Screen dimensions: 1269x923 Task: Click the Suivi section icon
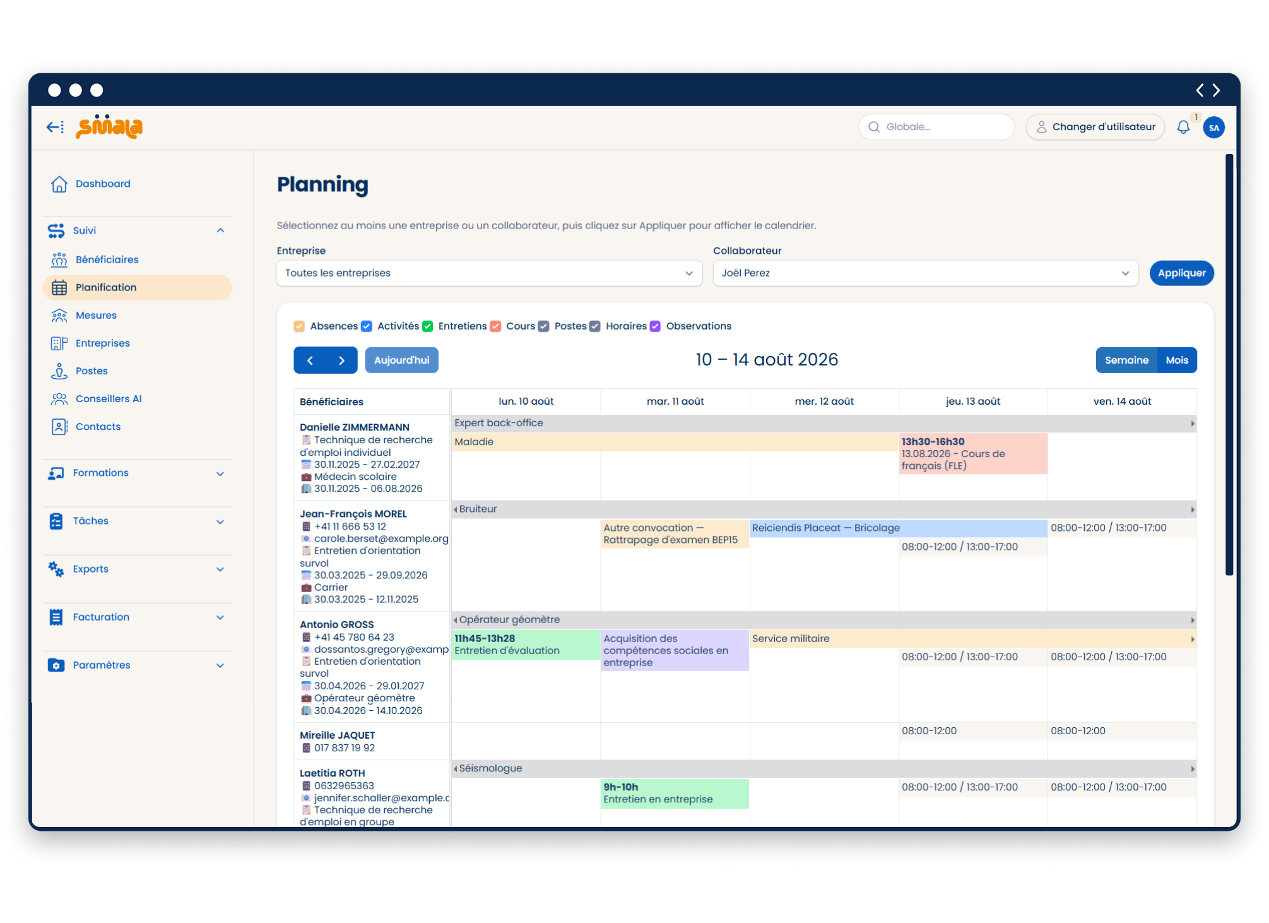pos(56,230)
